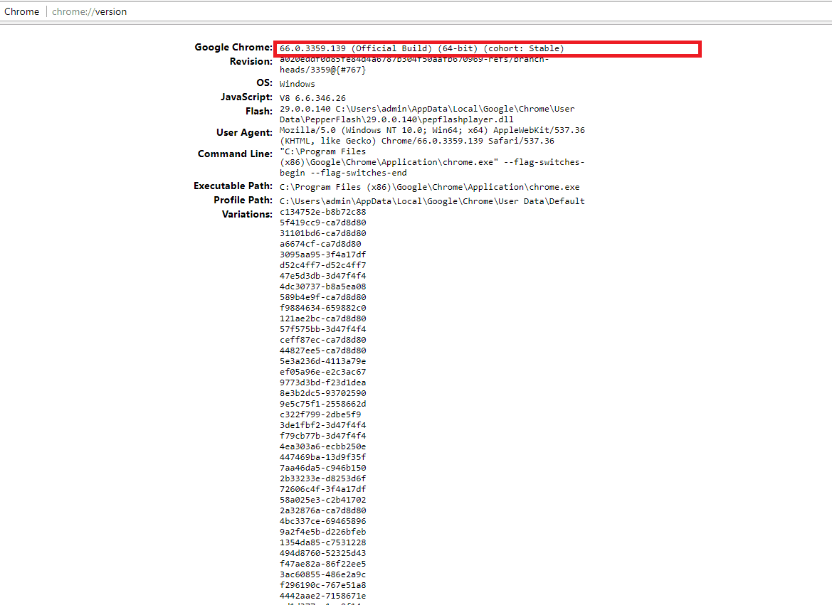Screen dimensions: 832x605
Task: Click variation 5e3a236d-4113a79e
Action: (x=322, y=361)
